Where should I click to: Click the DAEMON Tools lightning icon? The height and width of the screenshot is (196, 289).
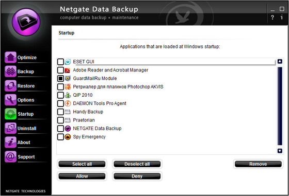click(x=68, y=103)
